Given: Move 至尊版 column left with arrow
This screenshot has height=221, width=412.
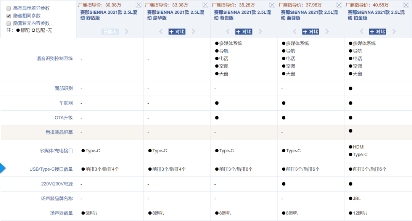Looking at the screenshot, I should [x=295, y=32].
